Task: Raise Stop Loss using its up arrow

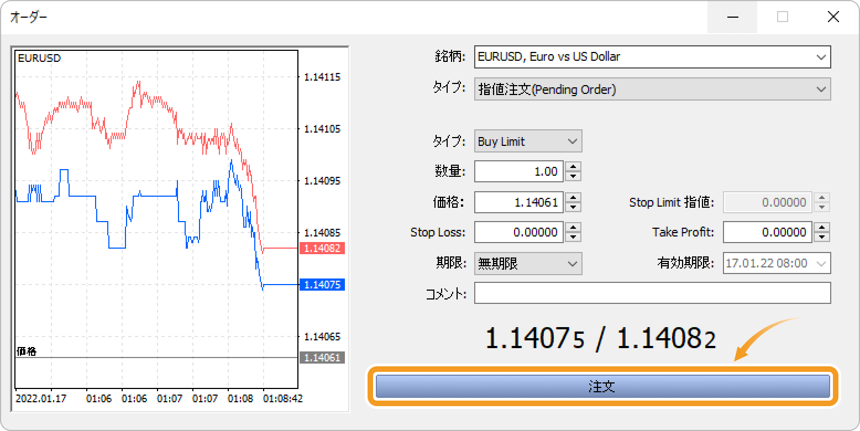Action: [x=574, y=227]
